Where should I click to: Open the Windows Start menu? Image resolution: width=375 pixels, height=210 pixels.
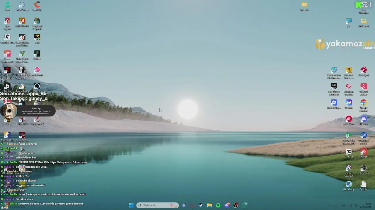131,205
